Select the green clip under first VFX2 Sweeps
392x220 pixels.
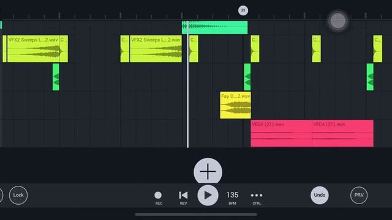(x=56, y=77)
